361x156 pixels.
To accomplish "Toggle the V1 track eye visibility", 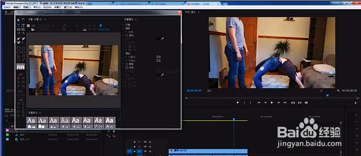I will tap(150, 152).
